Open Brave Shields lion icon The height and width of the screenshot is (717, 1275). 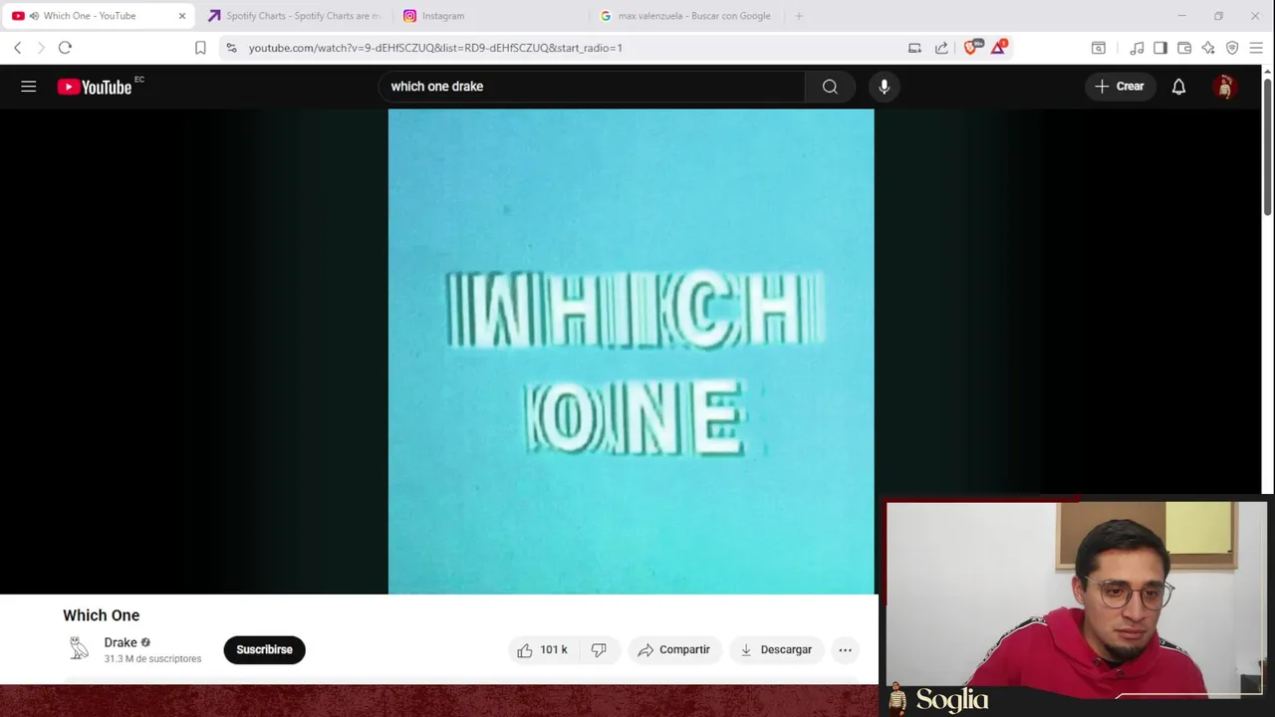(971, 47)
